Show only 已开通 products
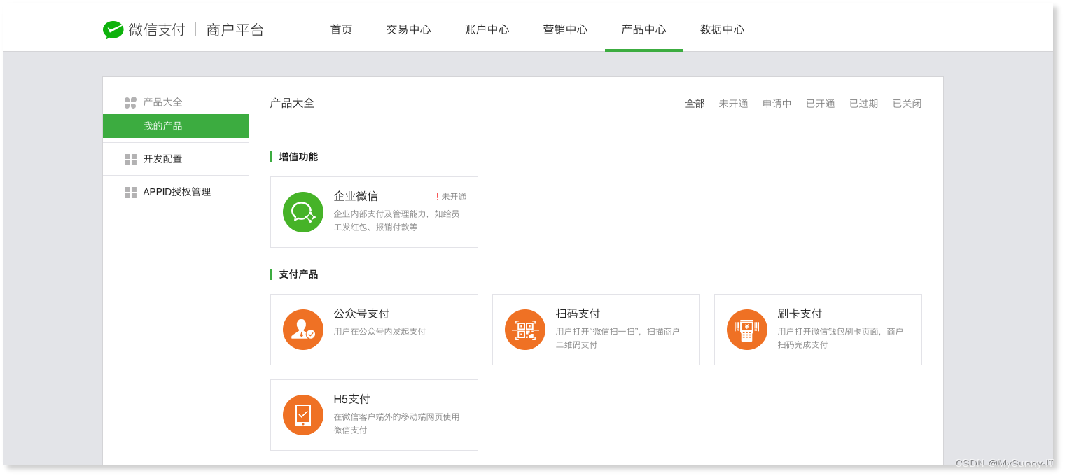The height and width of the screenshot is (476, 1065). (821, 104)
